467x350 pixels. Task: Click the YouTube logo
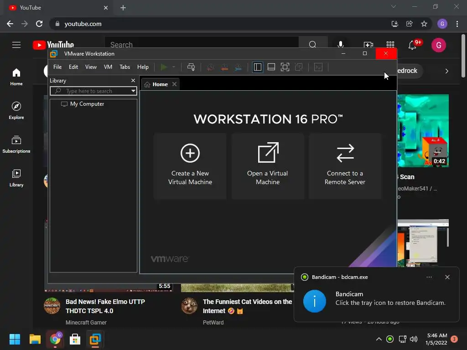point(53,45)
